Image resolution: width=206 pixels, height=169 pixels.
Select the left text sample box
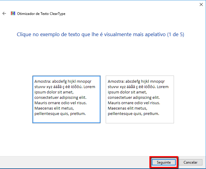66,99
